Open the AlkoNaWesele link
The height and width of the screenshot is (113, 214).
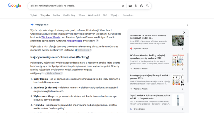coord(74,41)
